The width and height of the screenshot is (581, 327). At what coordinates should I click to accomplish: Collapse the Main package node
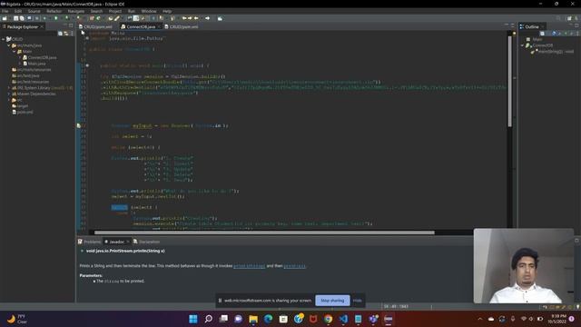pyautogui.click(x=15, y=52)
